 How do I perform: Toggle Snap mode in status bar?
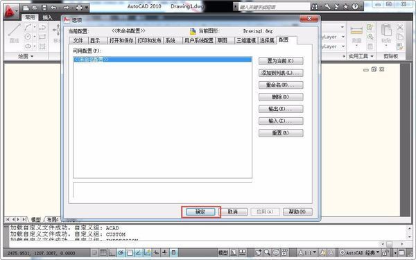(x=94, y=252)
